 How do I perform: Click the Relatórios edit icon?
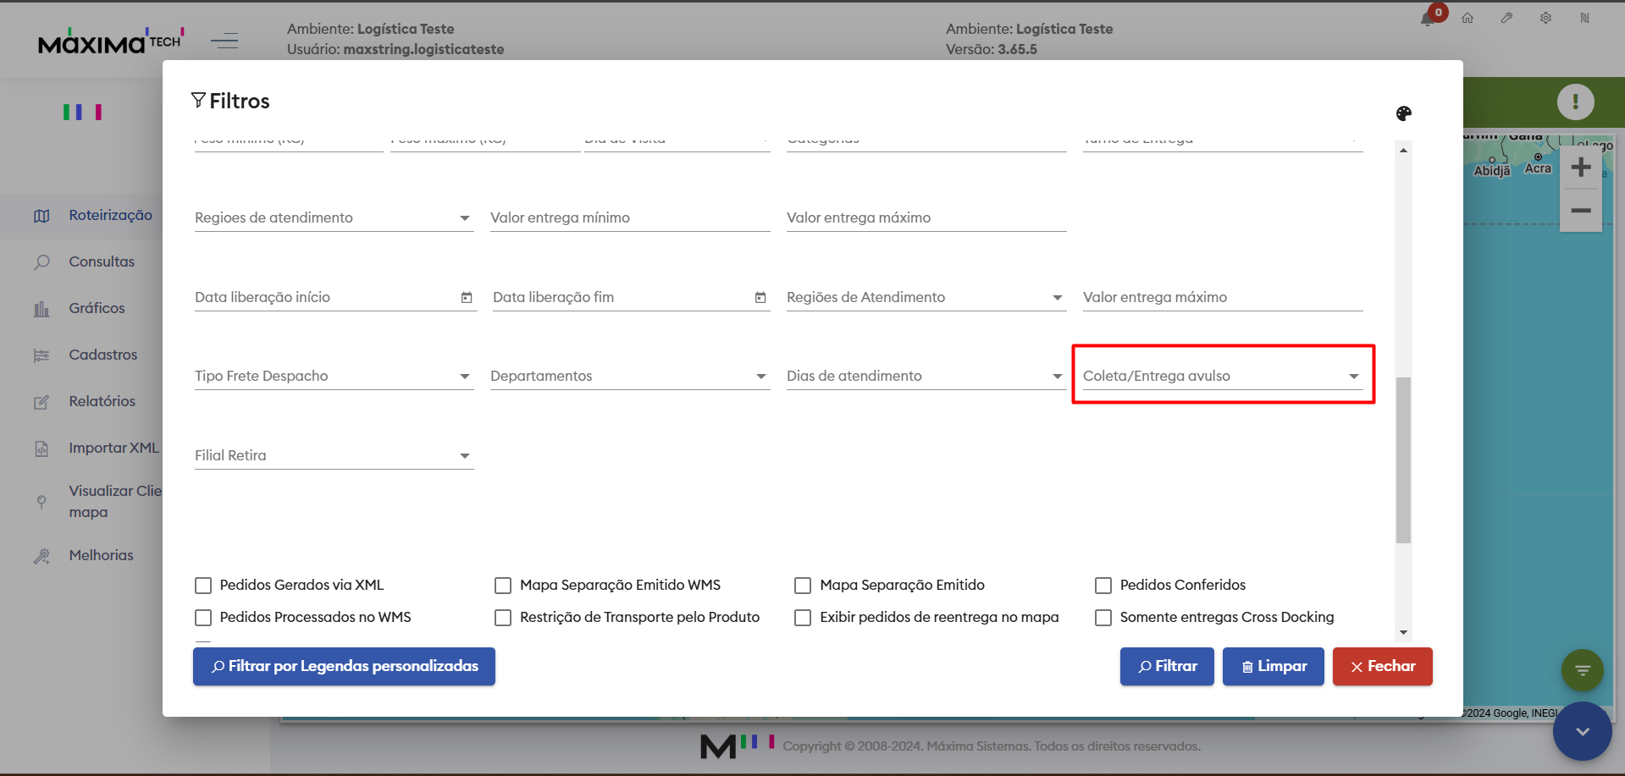coord(41,402)
